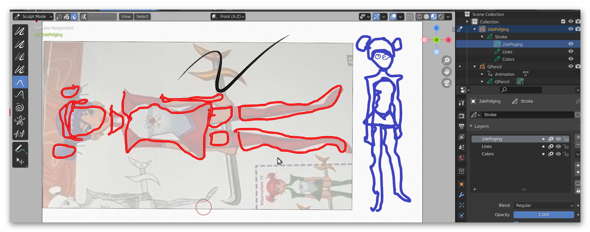
Task: Click the green -Y axis on gizmo
Action: tap(436, 40)
